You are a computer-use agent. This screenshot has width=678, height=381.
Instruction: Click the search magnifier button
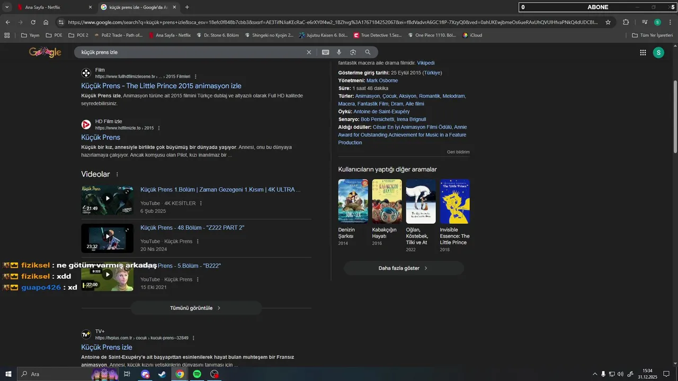tap(368, 52)
